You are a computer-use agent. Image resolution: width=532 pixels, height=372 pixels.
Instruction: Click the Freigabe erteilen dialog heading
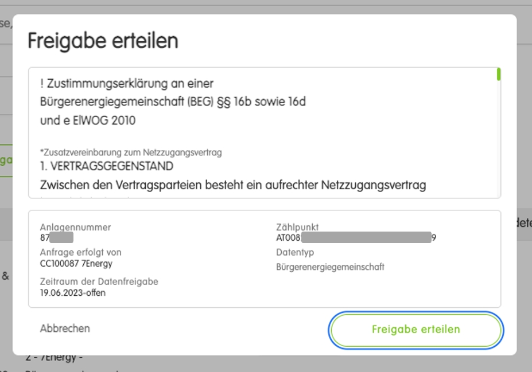103,41
